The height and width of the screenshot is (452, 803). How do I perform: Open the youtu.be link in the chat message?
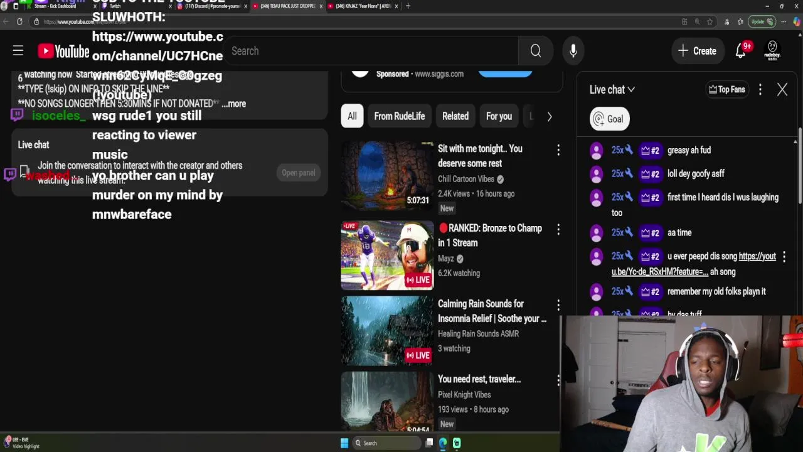694,264
